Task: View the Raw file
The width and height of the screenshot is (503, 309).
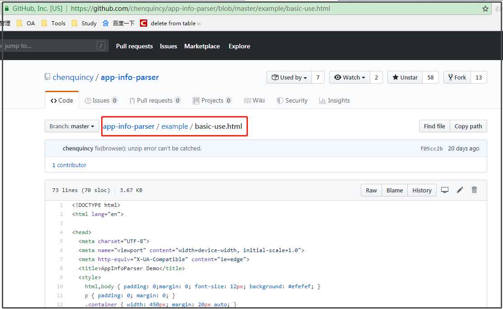Action: (371, 190)
